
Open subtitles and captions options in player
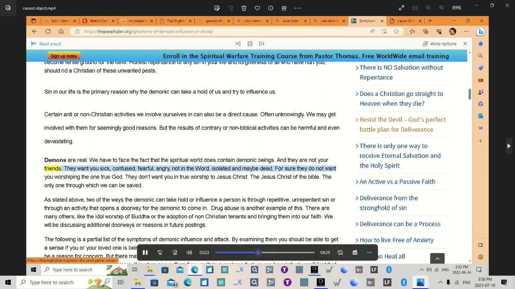click(355, 252)
